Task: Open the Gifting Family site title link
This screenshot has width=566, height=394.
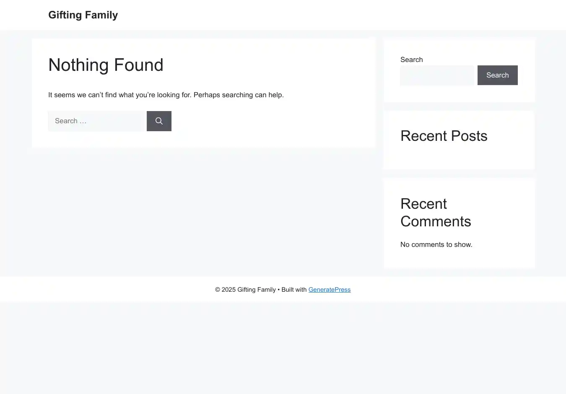Action: pyautogui.click(x=83, y=15)
